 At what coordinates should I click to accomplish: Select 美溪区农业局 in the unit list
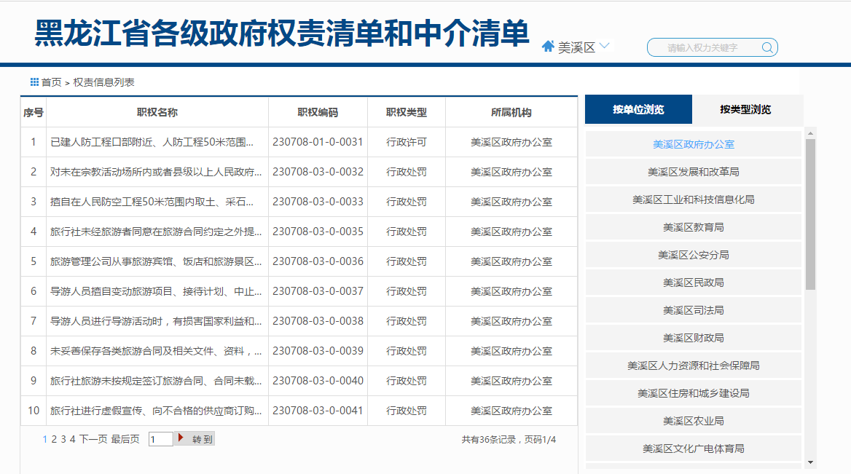[693, 421]
